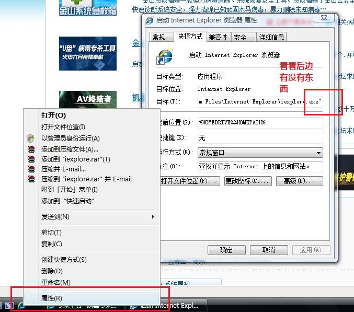Choose 复制(C) from the context menu
The image size is (354, 312).
point(51,244)
